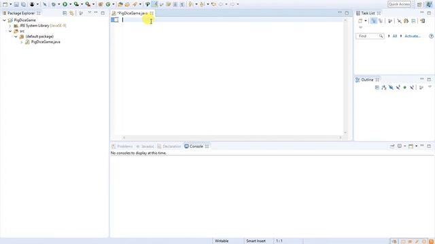The height and width of the screenshot is (244, 435).
Task: Click the Quick Access field
Action: click(x=399, y=4)
